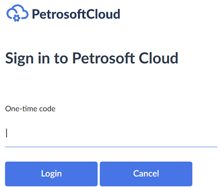Submit the code with the blue Login button
Screen dimensions: 221x187
click(x=51, y=174)
